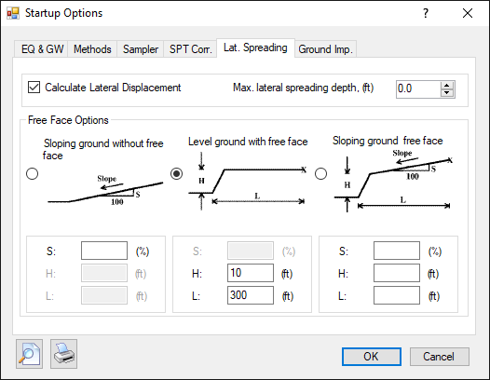This screenshot has width=490, height=380.
Task: Click the help question mark button
Action: [426, 13]
